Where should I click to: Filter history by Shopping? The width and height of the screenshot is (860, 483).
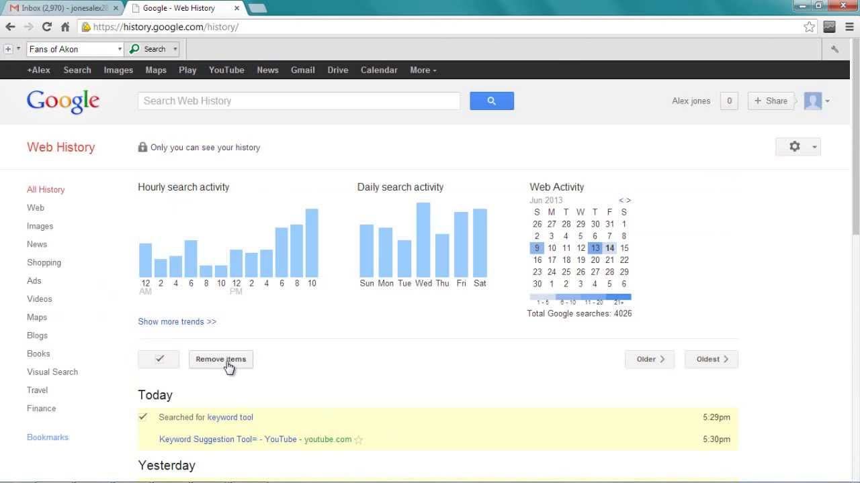(44, 262)
